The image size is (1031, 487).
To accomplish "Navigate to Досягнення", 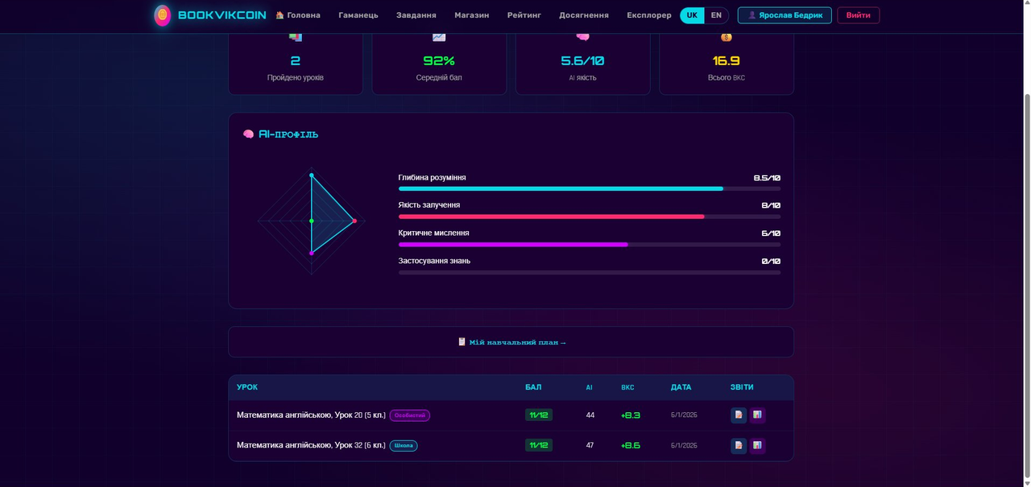I will 584,15.
